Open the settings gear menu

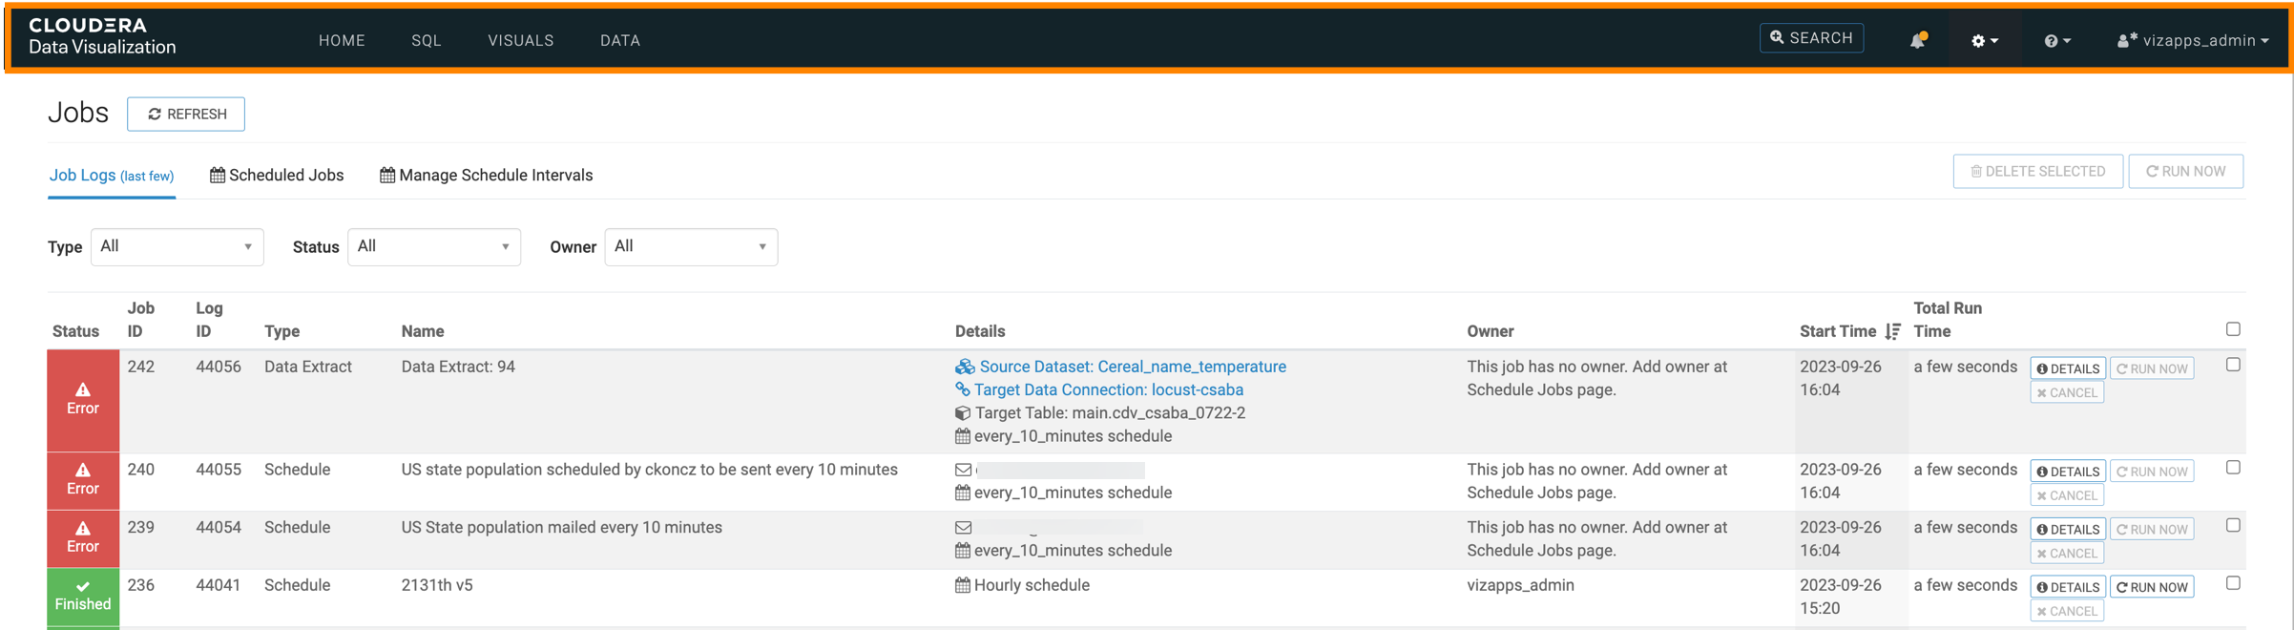click(x=1984, y=40)
